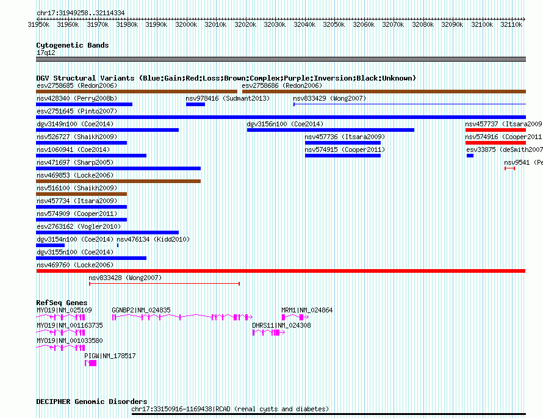Select the esv2763162 (Vogler2010) variant

point(107,232)
